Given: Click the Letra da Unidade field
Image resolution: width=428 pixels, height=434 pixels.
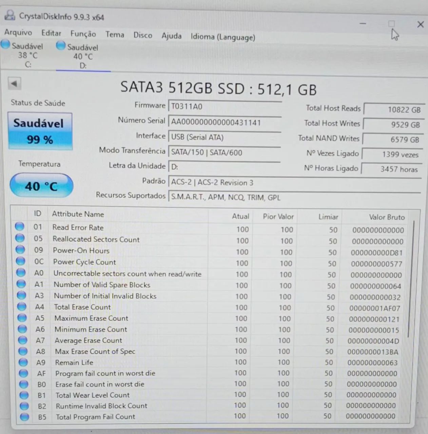Looking at the screenshot, I should click(x=224, y=167).
